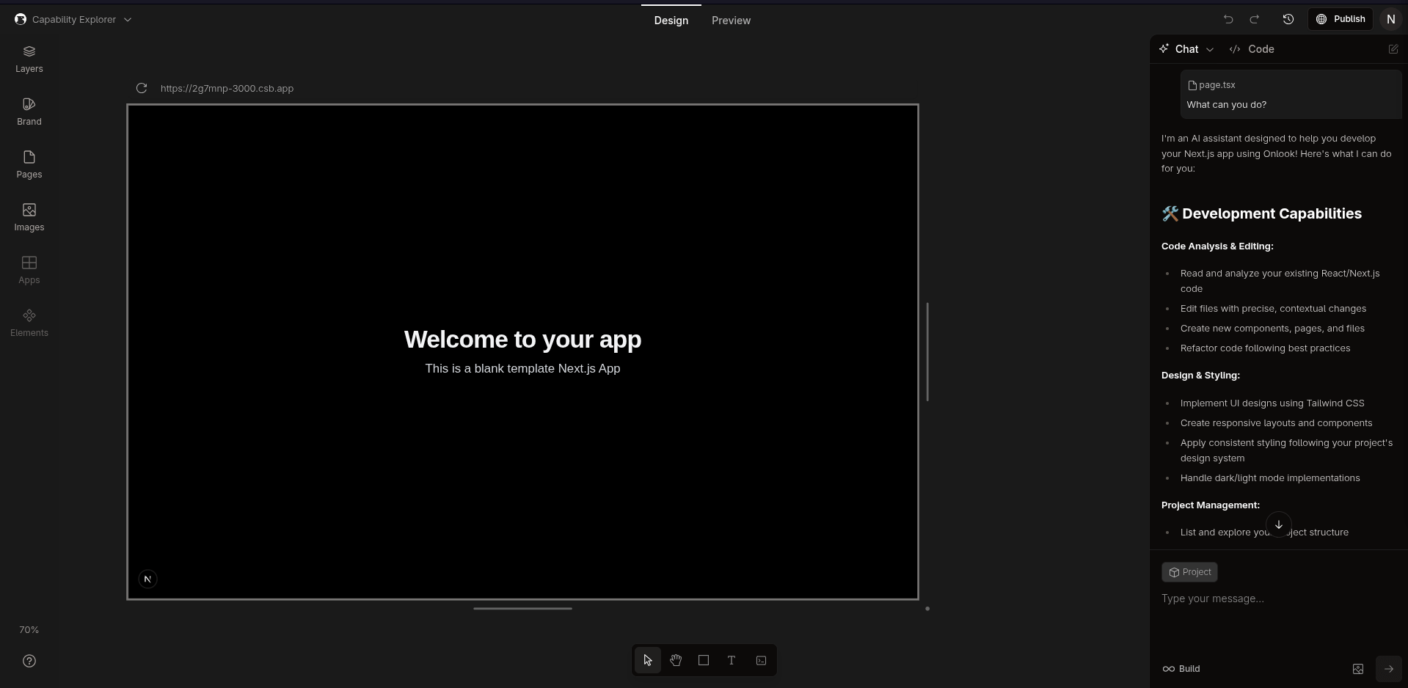Image resolution: width=1408 pixels, height=688 pixels.
Task: Switch to the Preview tab
Action: click(731, 21)
